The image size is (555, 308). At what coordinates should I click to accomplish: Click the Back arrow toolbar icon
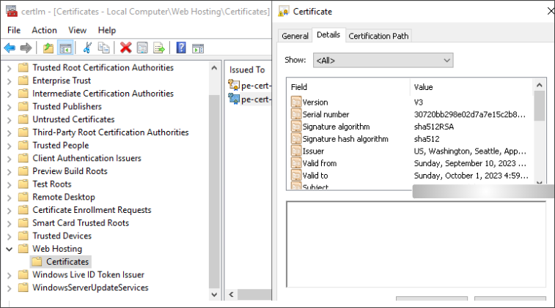(x=10, y=48)
